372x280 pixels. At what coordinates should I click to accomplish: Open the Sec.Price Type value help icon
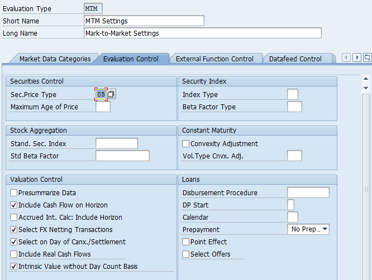112,94
